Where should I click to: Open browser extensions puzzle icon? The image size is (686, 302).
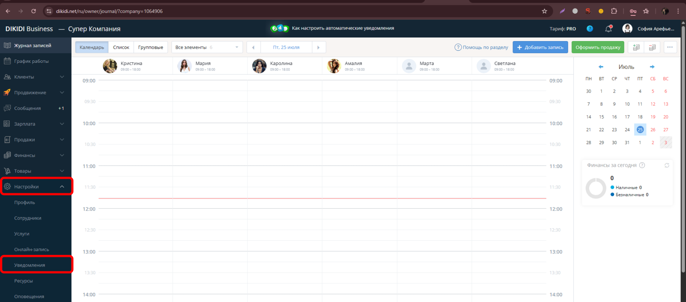pos(614,11)
